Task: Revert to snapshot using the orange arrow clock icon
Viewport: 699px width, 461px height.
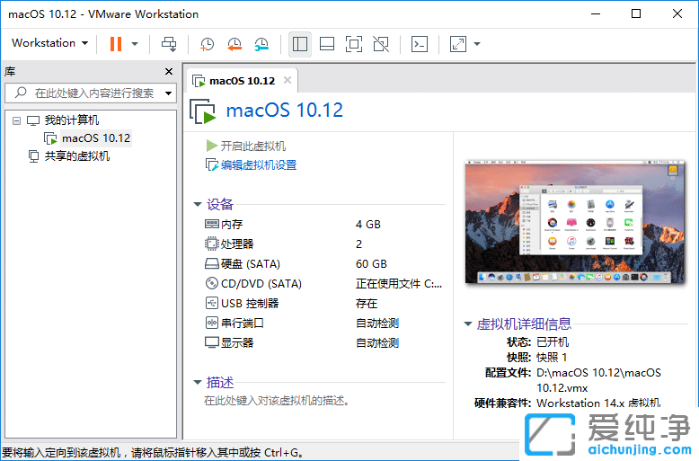Action: pyautogui.click(x=234, y=44)
